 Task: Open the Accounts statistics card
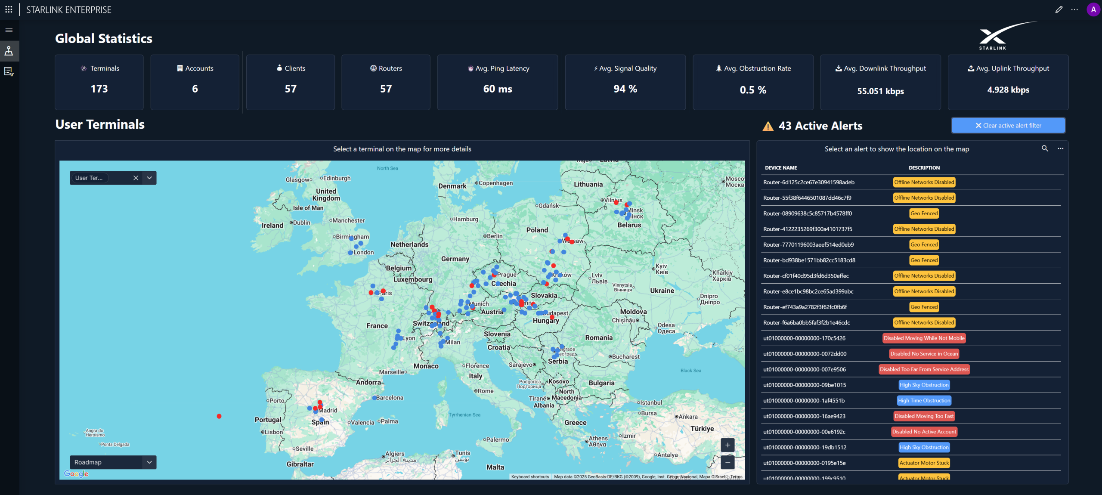195,82
